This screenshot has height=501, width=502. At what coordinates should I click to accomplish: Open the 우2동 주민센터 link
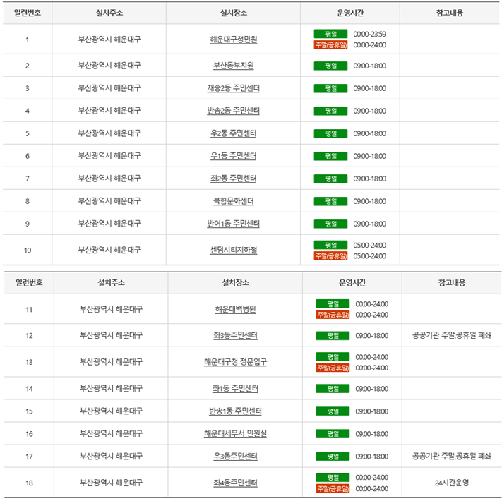[x=233, y=133]
